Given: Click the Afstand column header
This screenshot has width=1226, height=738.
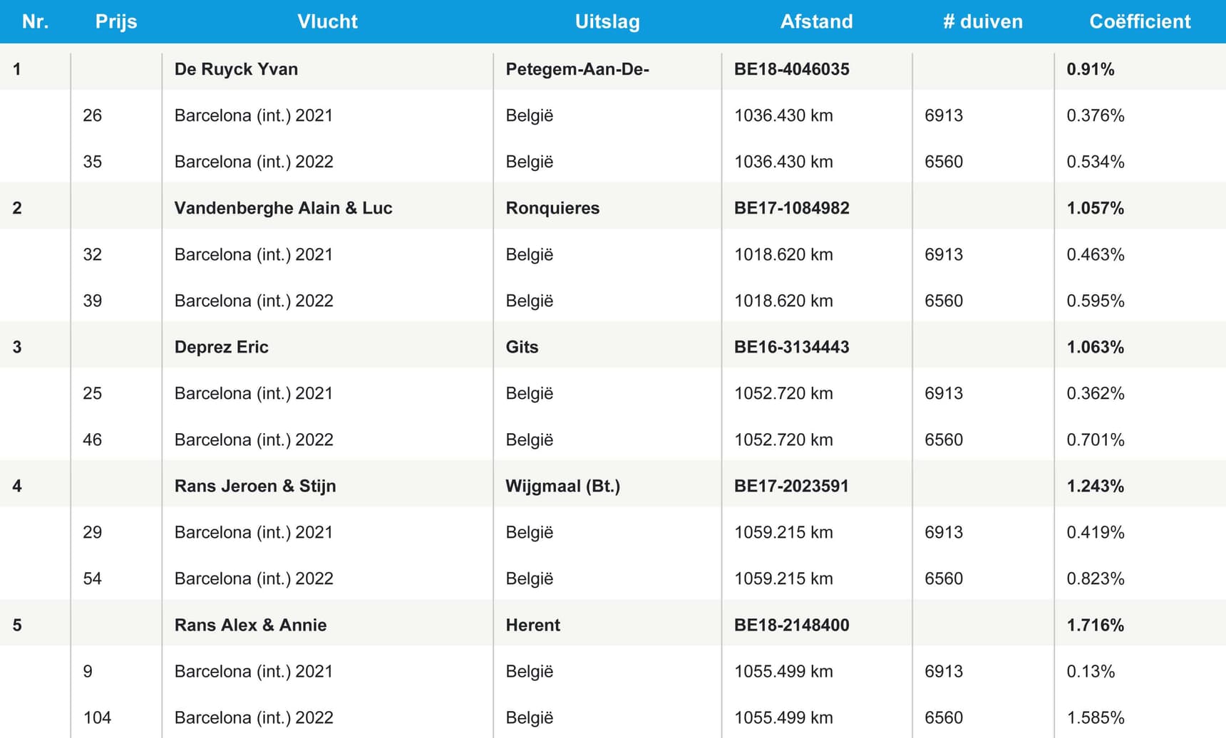Looking at the screenshot, I should tap(816, 21).
